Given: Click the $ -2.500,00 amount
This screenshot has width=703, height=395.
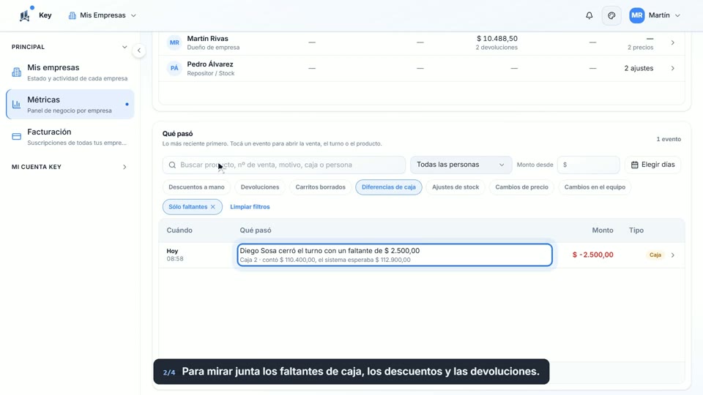Looking at the screenshot, I should (x=592, y=255).
